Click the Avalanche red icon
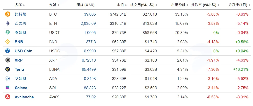The width and height of the screenshot is (253, 106). click(8, 97)
